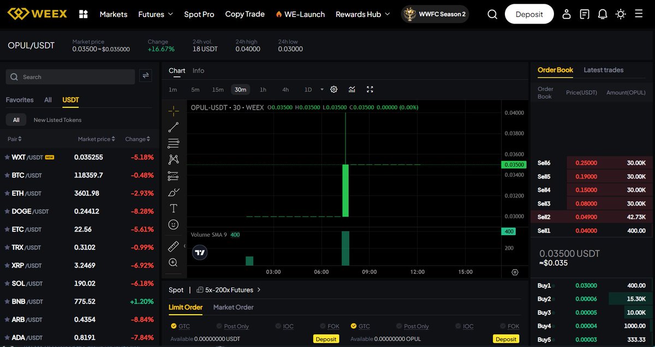Favorite the ETH/USDT star
Viewport: 655px width, 347px height.
tap(7, 193)
